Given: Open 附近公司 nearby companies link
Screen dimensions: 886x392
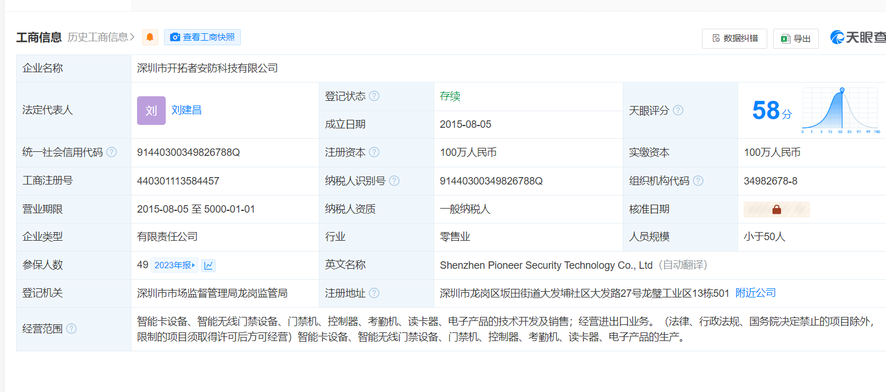Looking at the screenshot, I should (755, 293).
